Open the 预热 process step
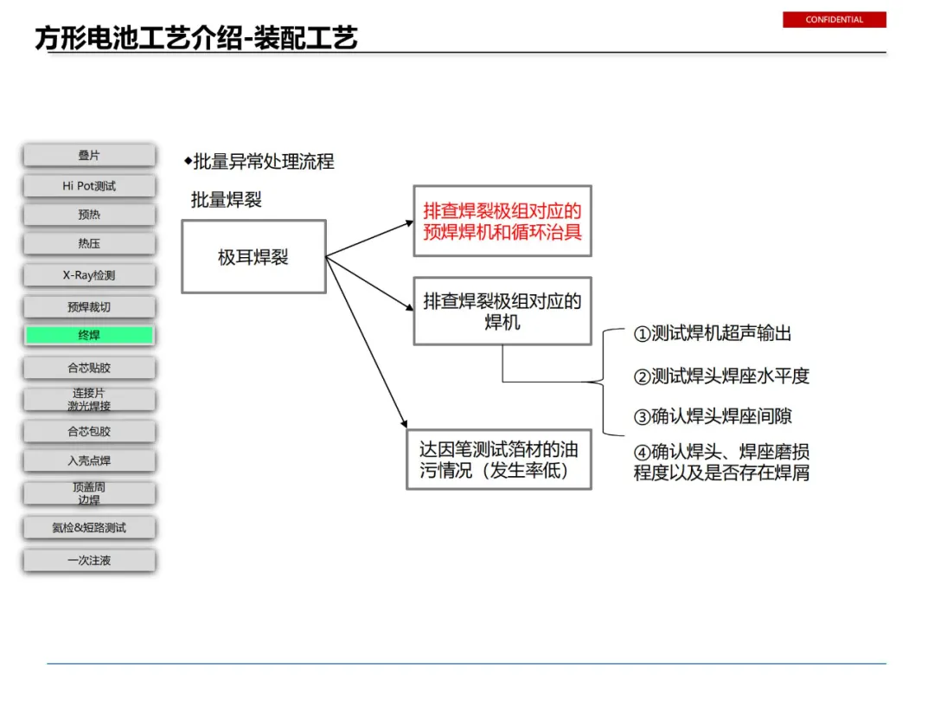The height and width of the screenshot is (701, 934). 89,215
